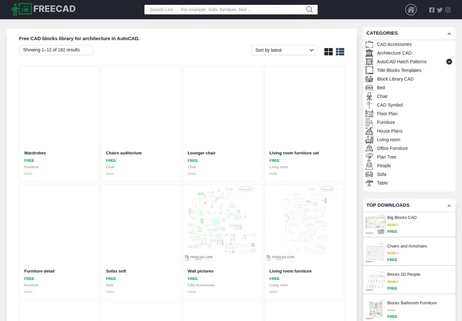The height and width of the screenshot is (321, 462).
Task: Open the Sofas soft product link
Action: [116, 271]
